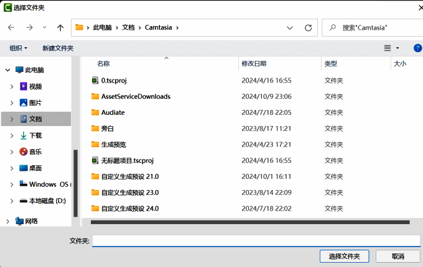Image resolution: width=423 pixels, height=267 pixels.
Task: Expand the 音乐 tree node
Action: click(12, 152)
